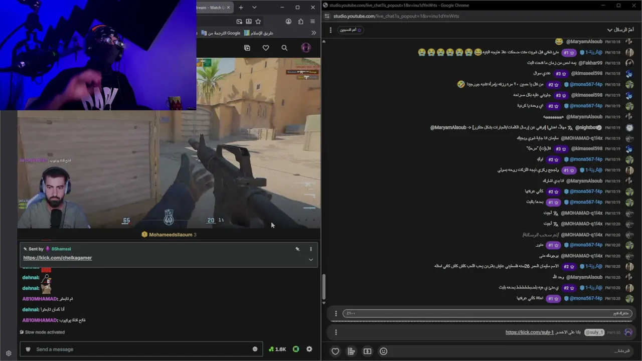
Task: Click the Kick heart follow icon
Action: (x=266, y=48)
